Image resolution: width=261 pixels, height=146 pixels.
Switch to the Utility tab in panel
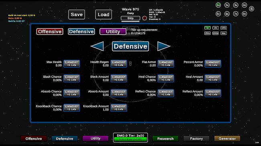tap(113, 32)
